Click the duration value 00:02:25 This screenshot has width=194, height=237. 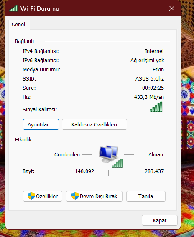point(153,88)
